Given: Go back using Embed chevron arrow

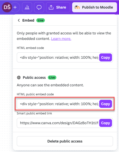Looking at the screenshot, I should [x=19, y=20].
